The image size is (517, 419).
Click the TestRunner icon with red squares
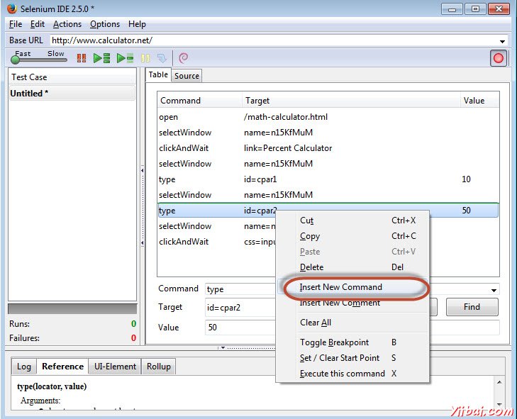[x=81, y=58]
